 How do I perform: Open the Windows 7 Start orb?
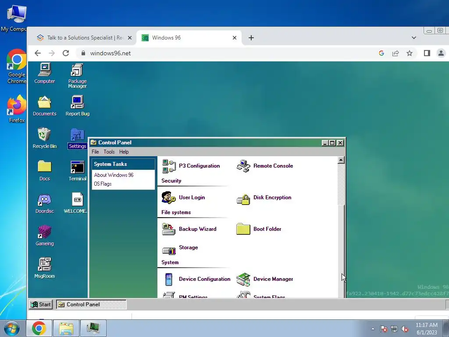[x=11, y=328]
